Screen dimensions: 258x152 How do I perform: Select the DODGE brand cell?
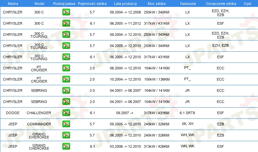tap(13, 113)
